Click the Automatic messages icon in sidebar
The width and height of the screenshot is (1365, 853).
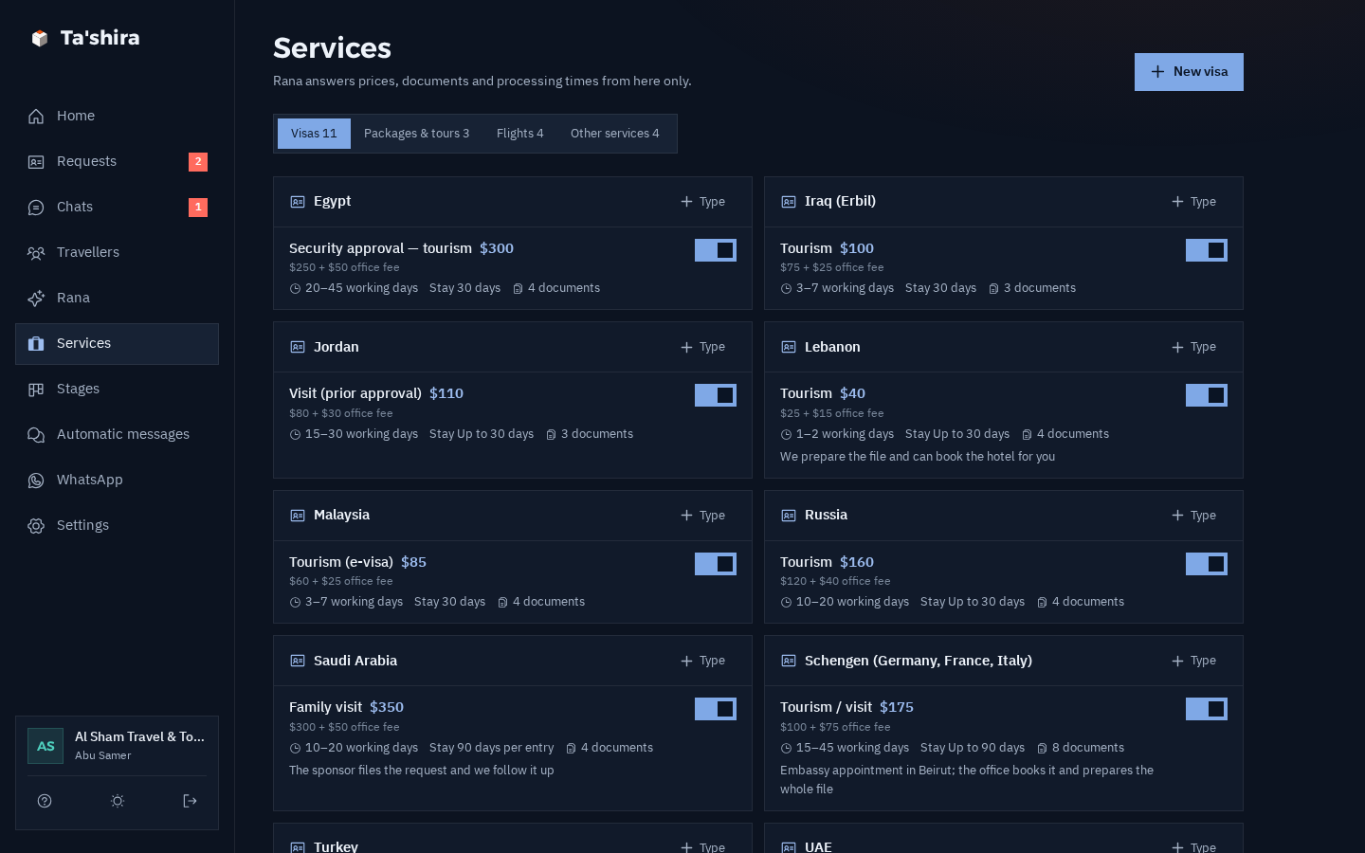[36, 435]
